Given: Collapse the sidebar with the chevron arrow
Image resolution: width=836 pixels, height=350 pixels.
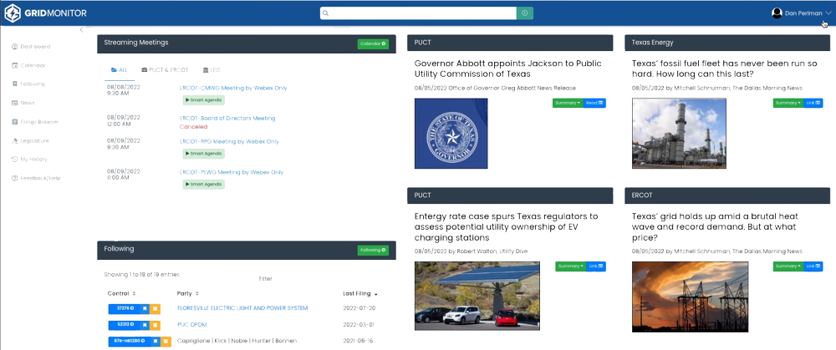Looking at the screenshot, I should [81, 30].
